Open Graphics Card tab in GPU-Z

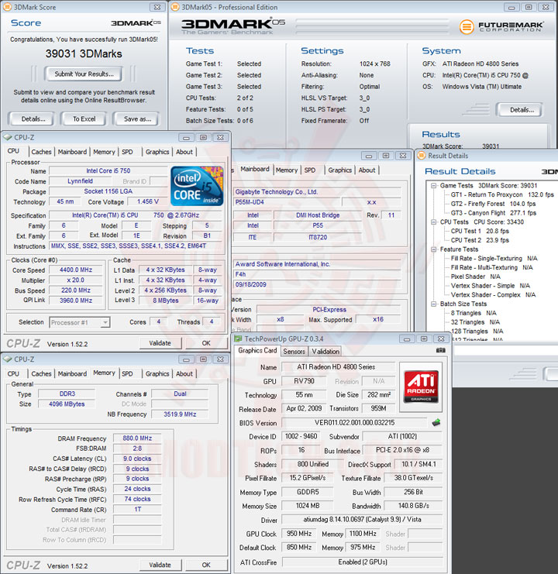[257, 350]
